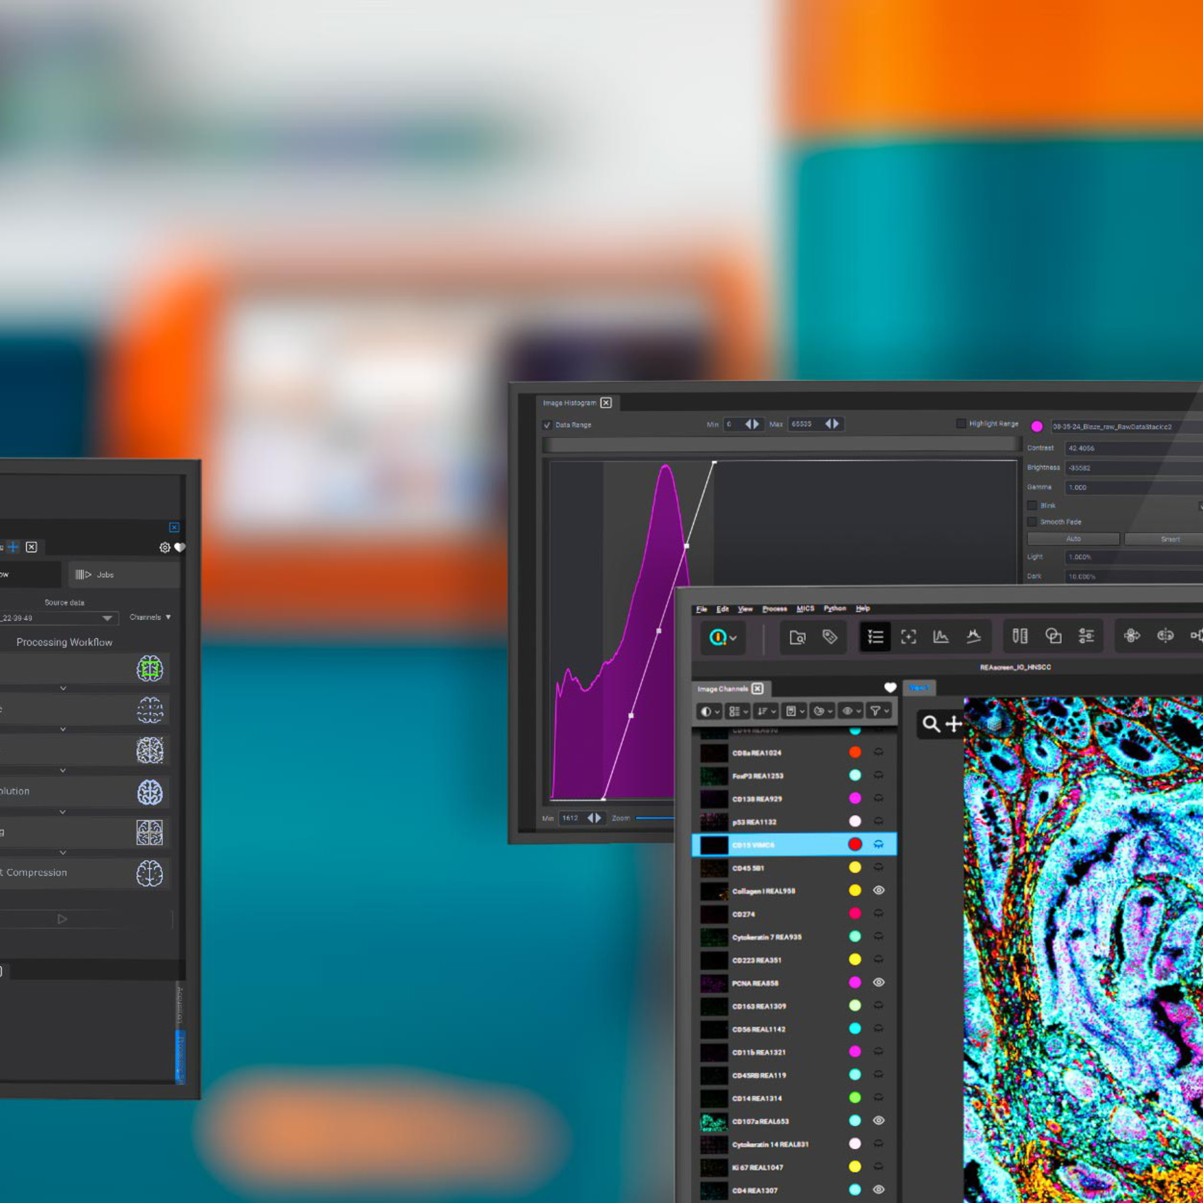Show the CD45 5B1 channel
The image size is (1203, 1203).
tap(878, 867)
